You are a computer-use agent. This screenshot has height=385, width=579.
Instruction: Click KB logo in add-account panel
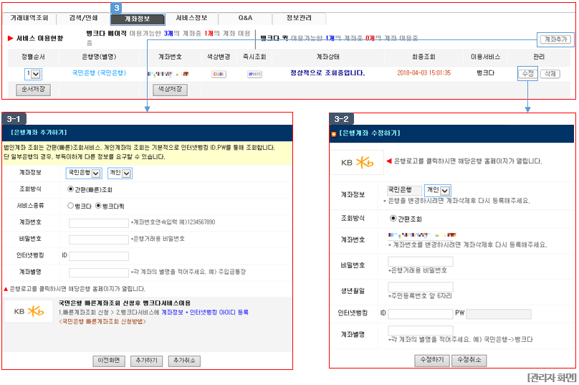[x=29, y=311]
